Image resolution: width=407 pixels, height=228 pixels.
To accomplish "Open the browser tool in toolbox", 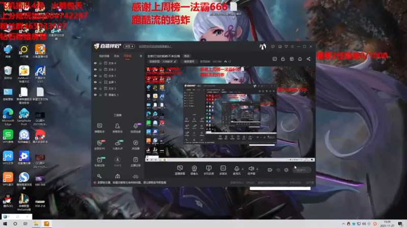I will point(135,145).
